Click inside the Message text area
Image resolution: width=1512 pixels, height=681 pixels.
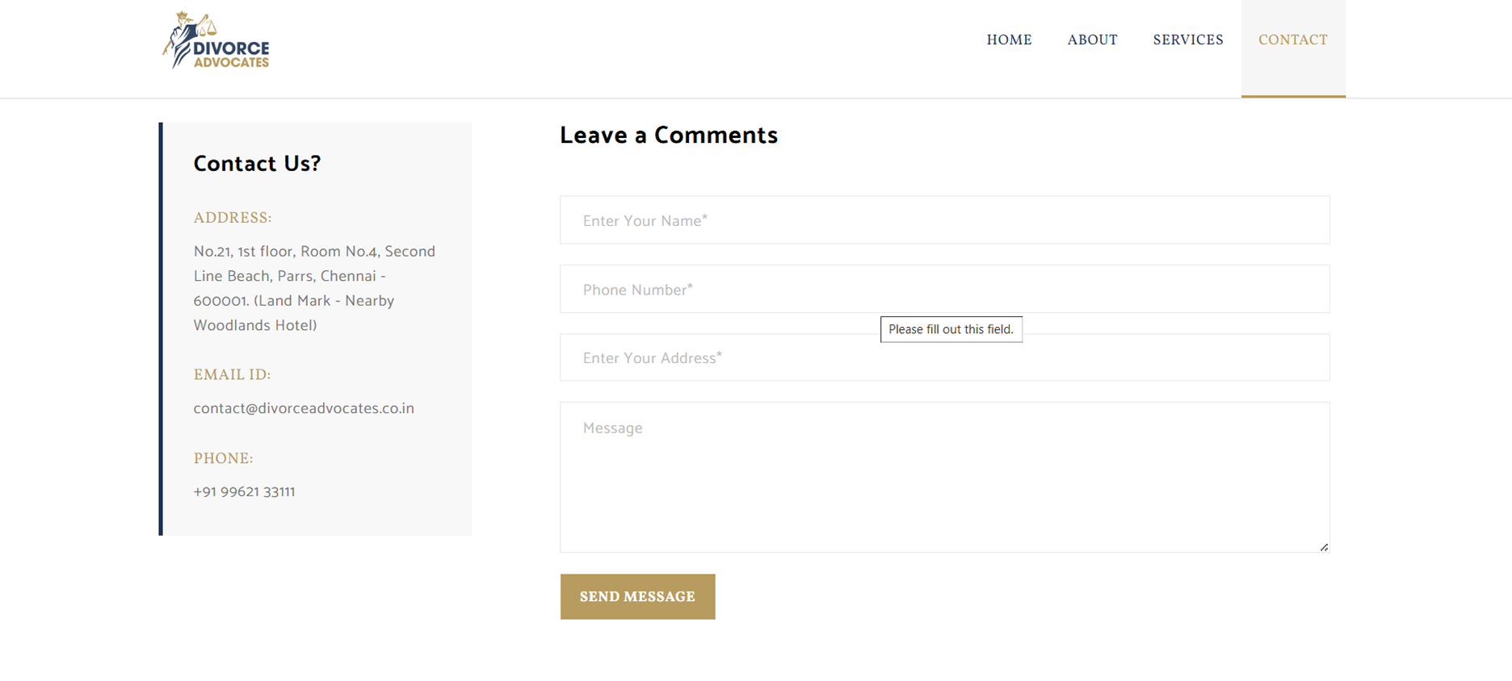click(x=944, y=477)
